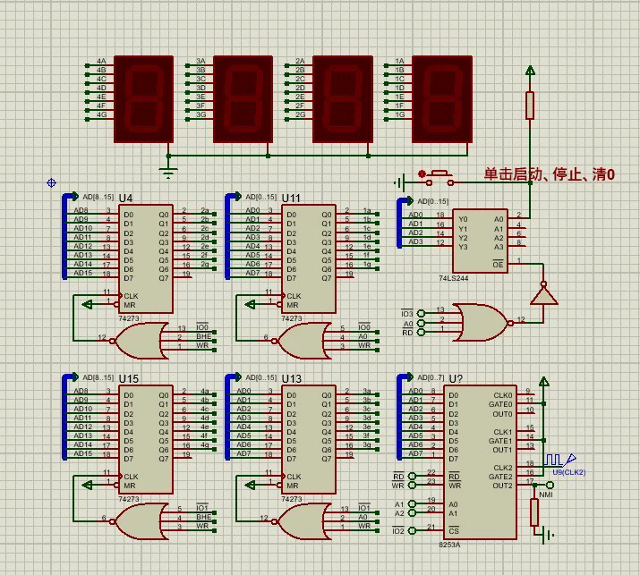Click the inverter triangle feeding OE
640x575 pixels.
point(543,293)
